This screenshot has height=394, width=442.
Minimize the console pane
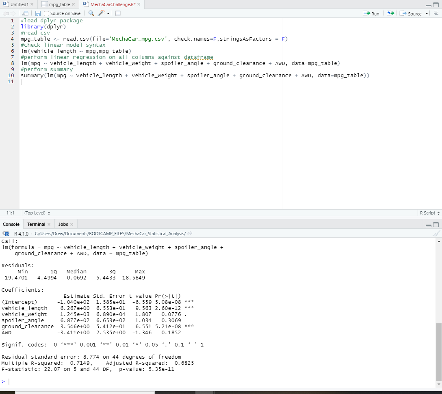(x=429, y=225)
